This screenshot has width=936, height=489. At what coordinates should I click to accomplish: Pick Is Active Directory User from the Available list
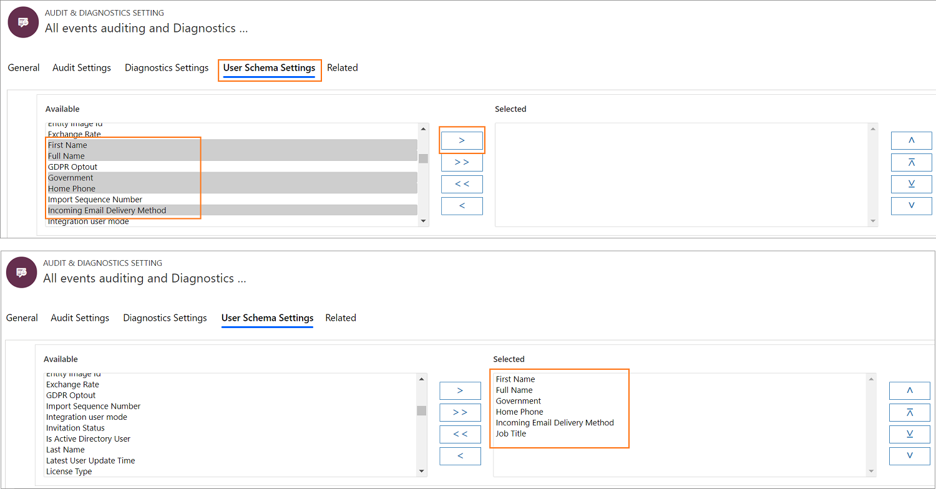(x=88, y=439)
